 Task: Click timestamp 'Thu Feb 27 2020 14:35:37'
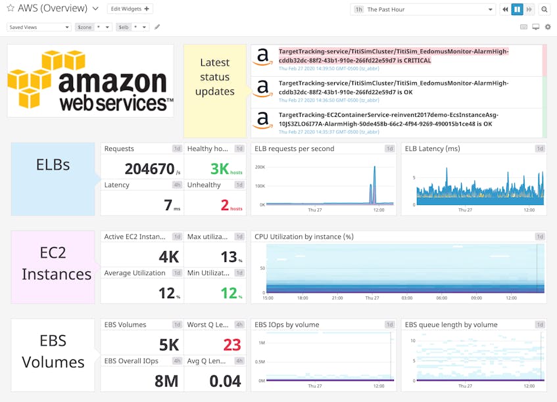[x=329, y=132]
